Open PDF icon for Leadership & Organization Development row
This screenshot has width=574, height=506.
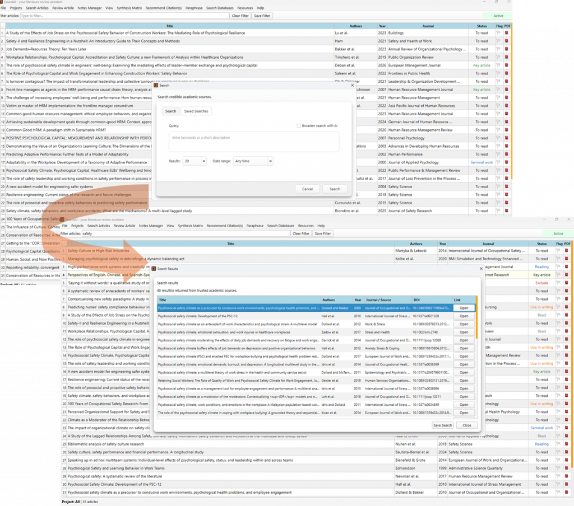tap(507, 81)
